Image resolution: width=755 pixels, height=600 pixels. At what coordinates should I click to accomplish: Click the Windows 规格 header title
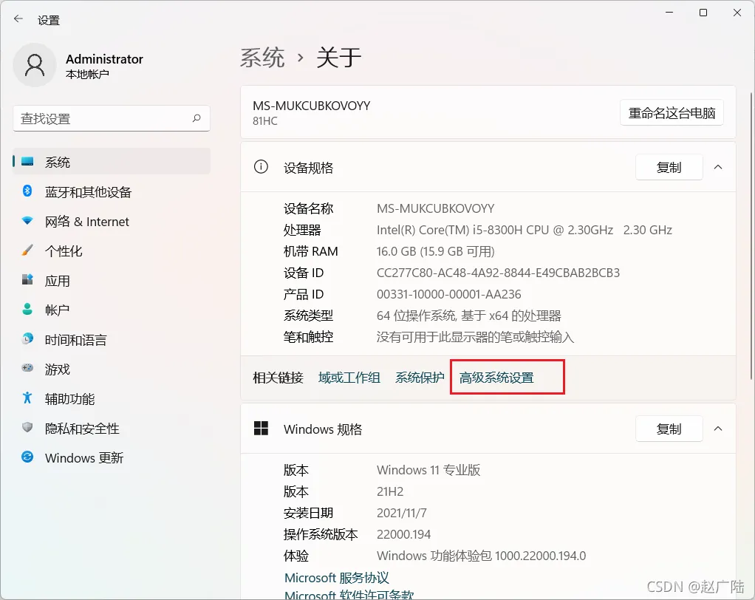pyautogui.click(x=323, y=429)
